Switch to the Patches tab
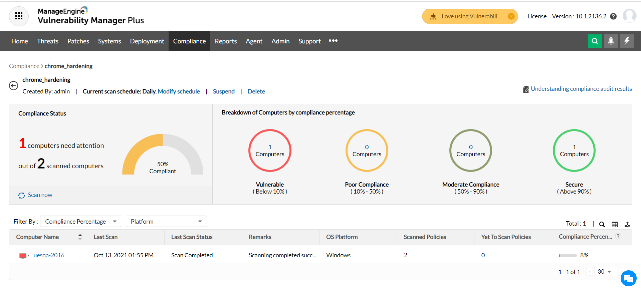The image size is (641, 288). tap(78, 41)
